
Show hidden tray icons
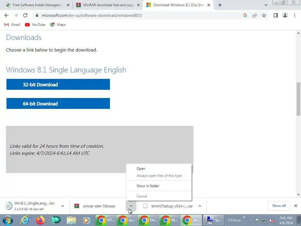250,220
